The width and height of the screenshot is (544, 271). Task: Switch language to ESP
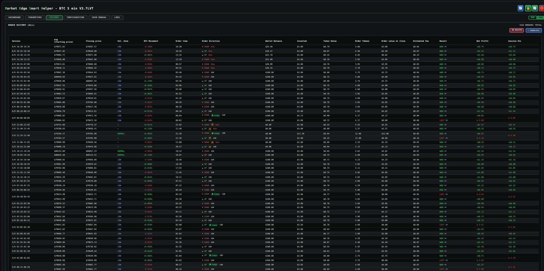coord(533,17)
